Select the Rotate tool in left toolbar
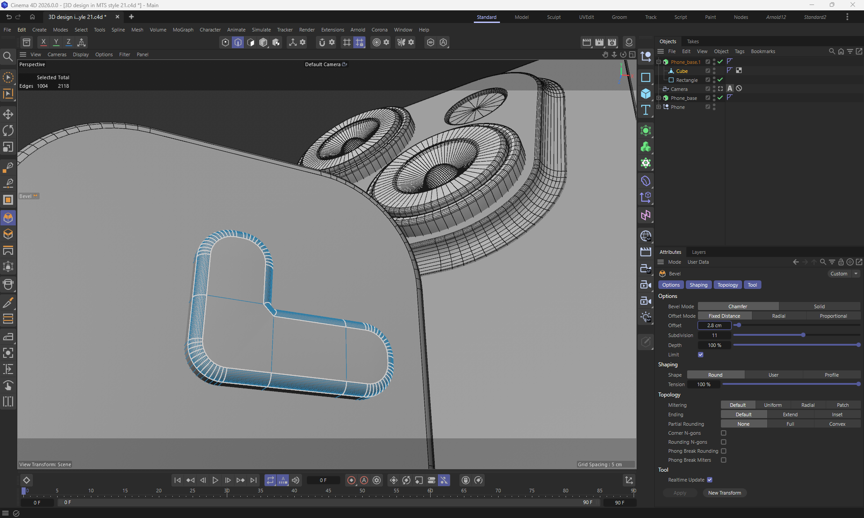This screenshot has height=518, width=864. pyautogui.click(x=8, y=131)
